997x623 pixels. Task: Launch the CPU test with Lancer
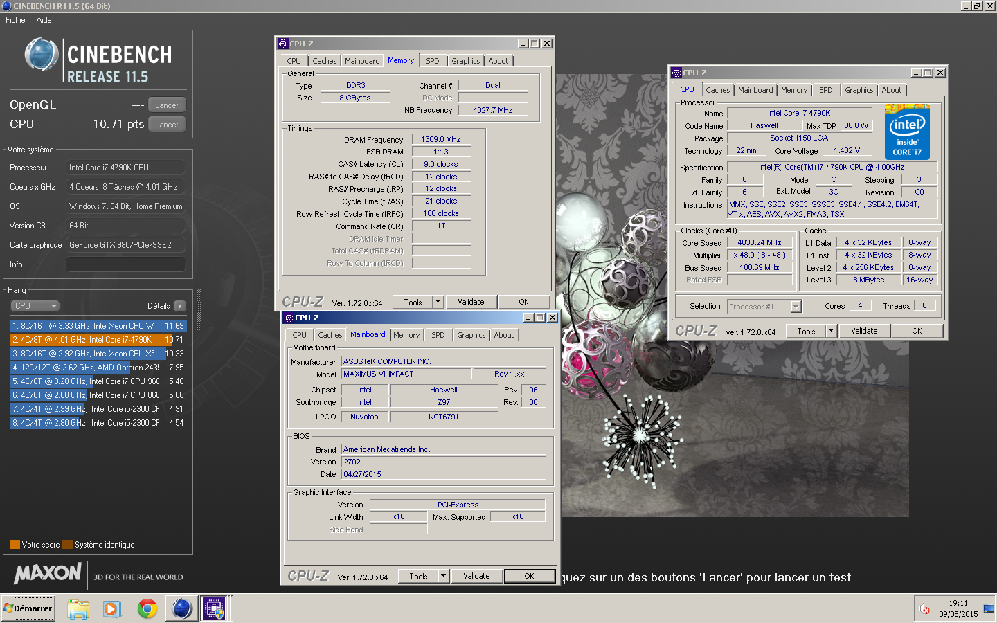[167, 125]
